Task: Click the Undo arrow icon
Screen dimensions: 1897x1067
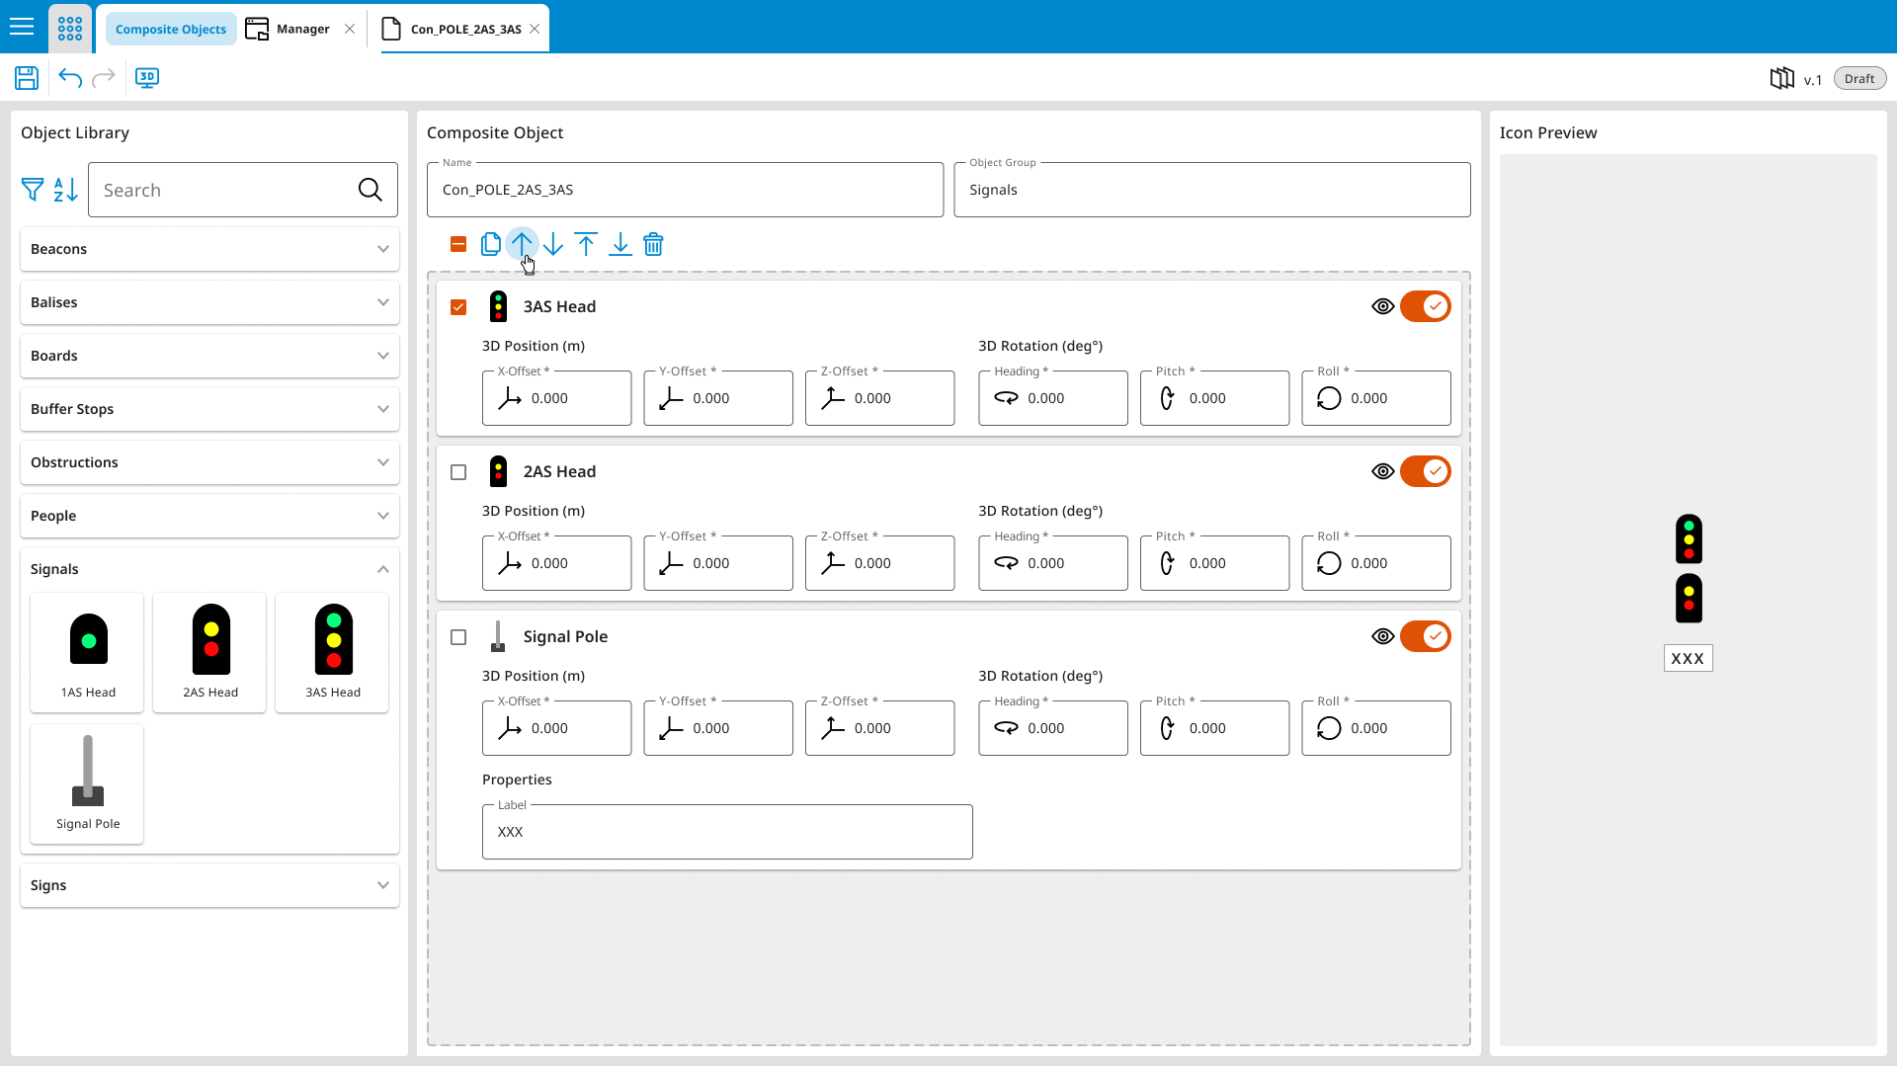Action: click(x=69, y=78)
